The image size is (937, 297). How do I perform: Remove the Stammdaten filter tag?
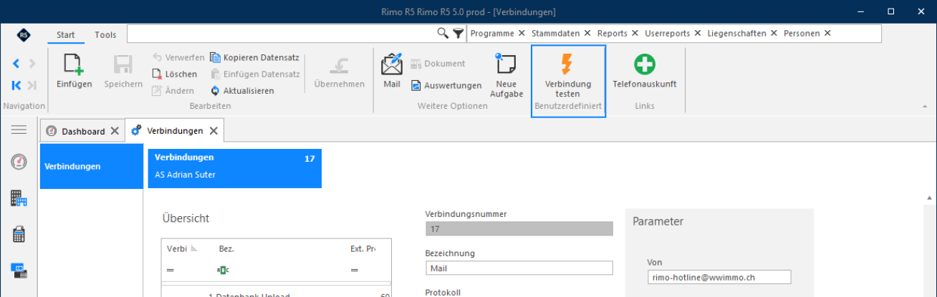[x=587, y=33]
